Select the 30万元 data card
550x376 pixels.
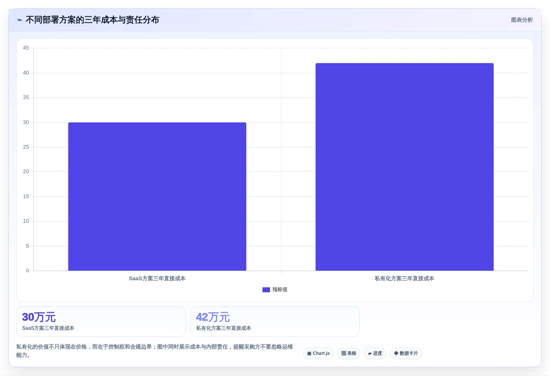click(101, 321)
